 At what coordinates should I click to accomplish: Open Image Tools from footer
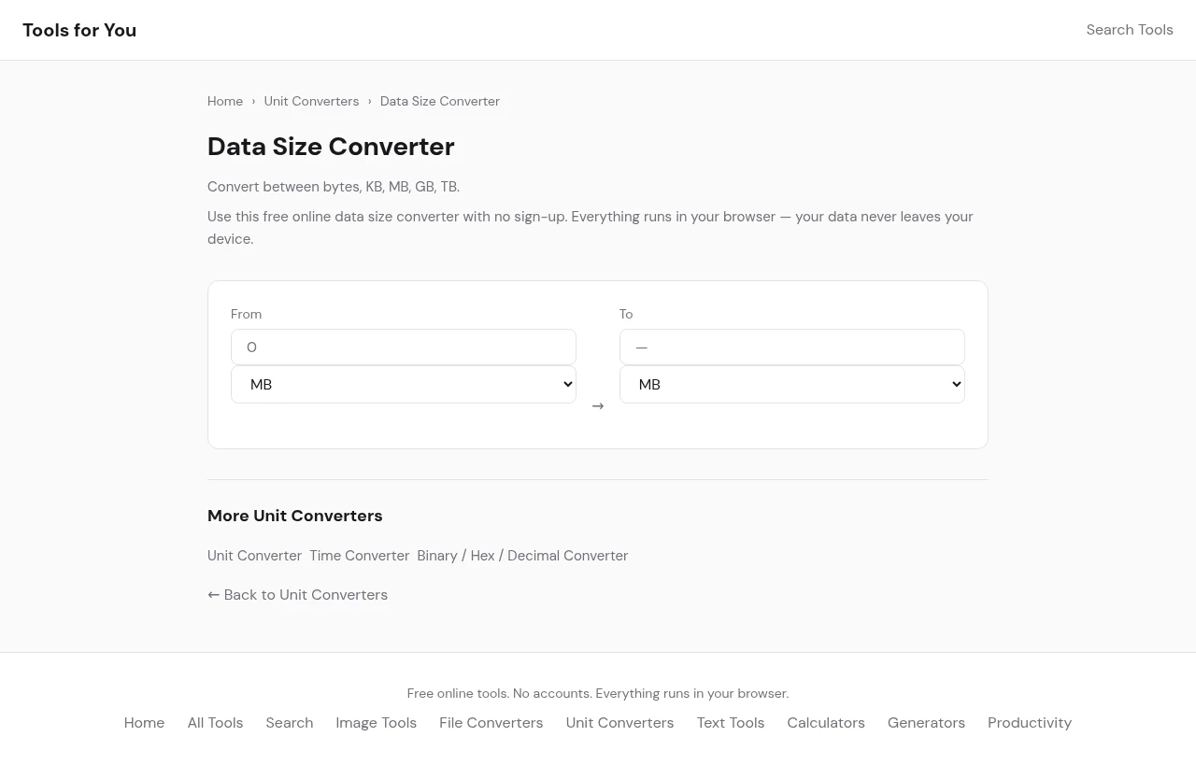tap(376, 723)
